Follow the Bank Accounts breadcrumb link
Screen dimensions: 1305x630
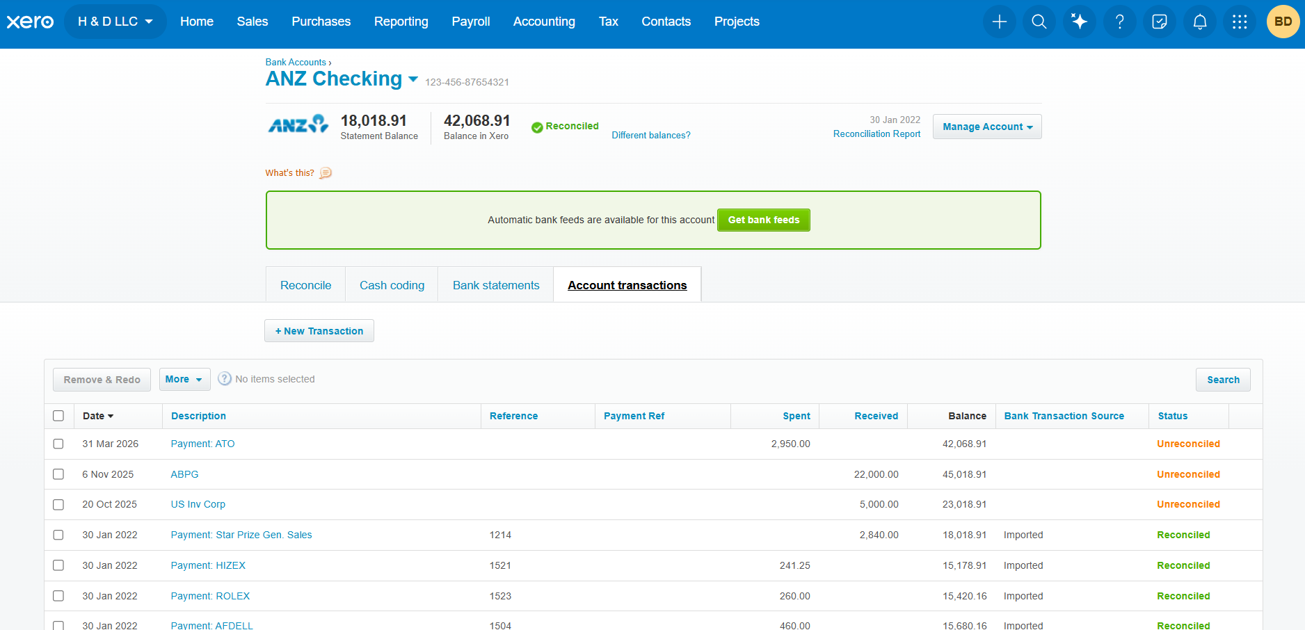(x=296, y=62)
